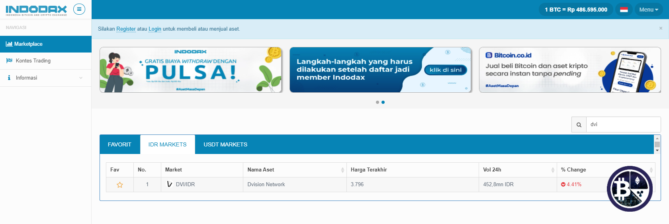This screenshot has height=224, width=669.
Task: Click the Fav column header
Action: point(120,170)
